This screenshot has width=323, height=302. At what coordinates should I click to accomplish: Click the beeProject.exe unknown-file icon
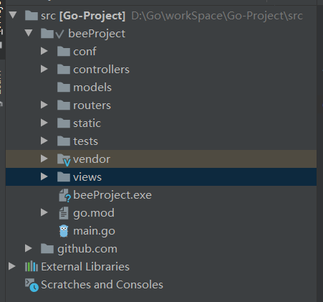tap(64, 195)
